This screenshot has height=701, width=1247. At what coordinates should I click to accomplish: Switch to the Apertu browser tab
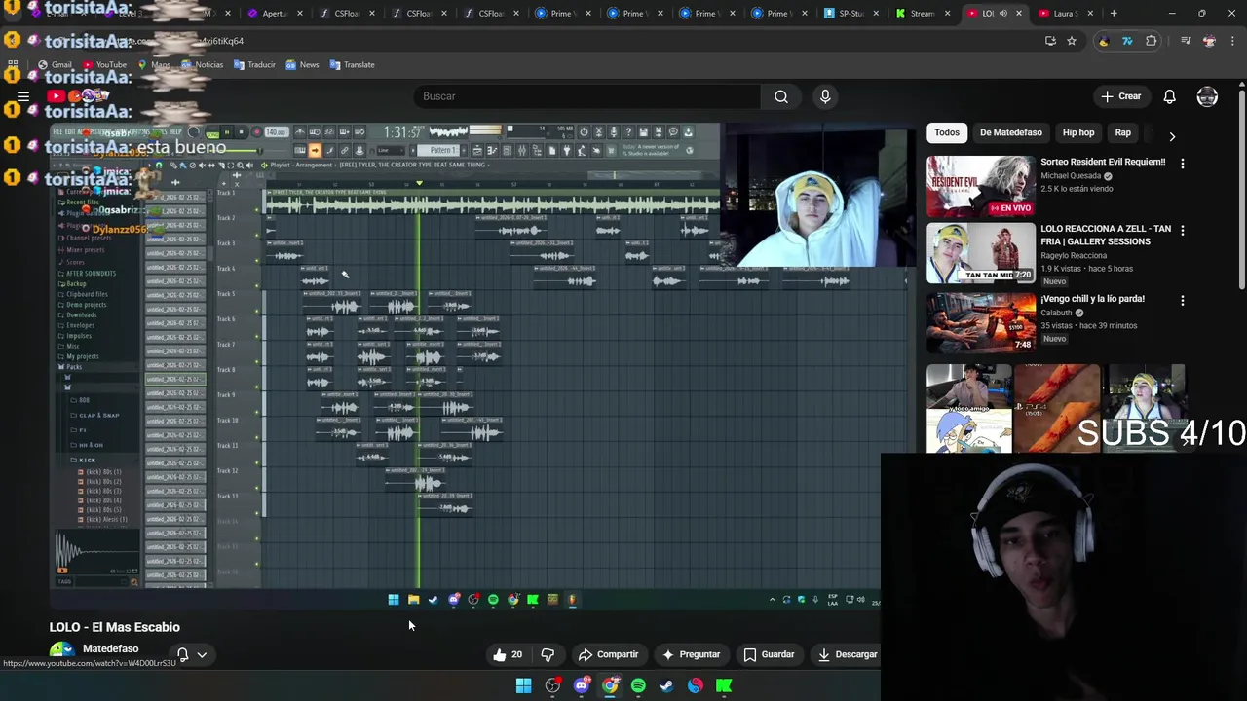coord(273,13)
